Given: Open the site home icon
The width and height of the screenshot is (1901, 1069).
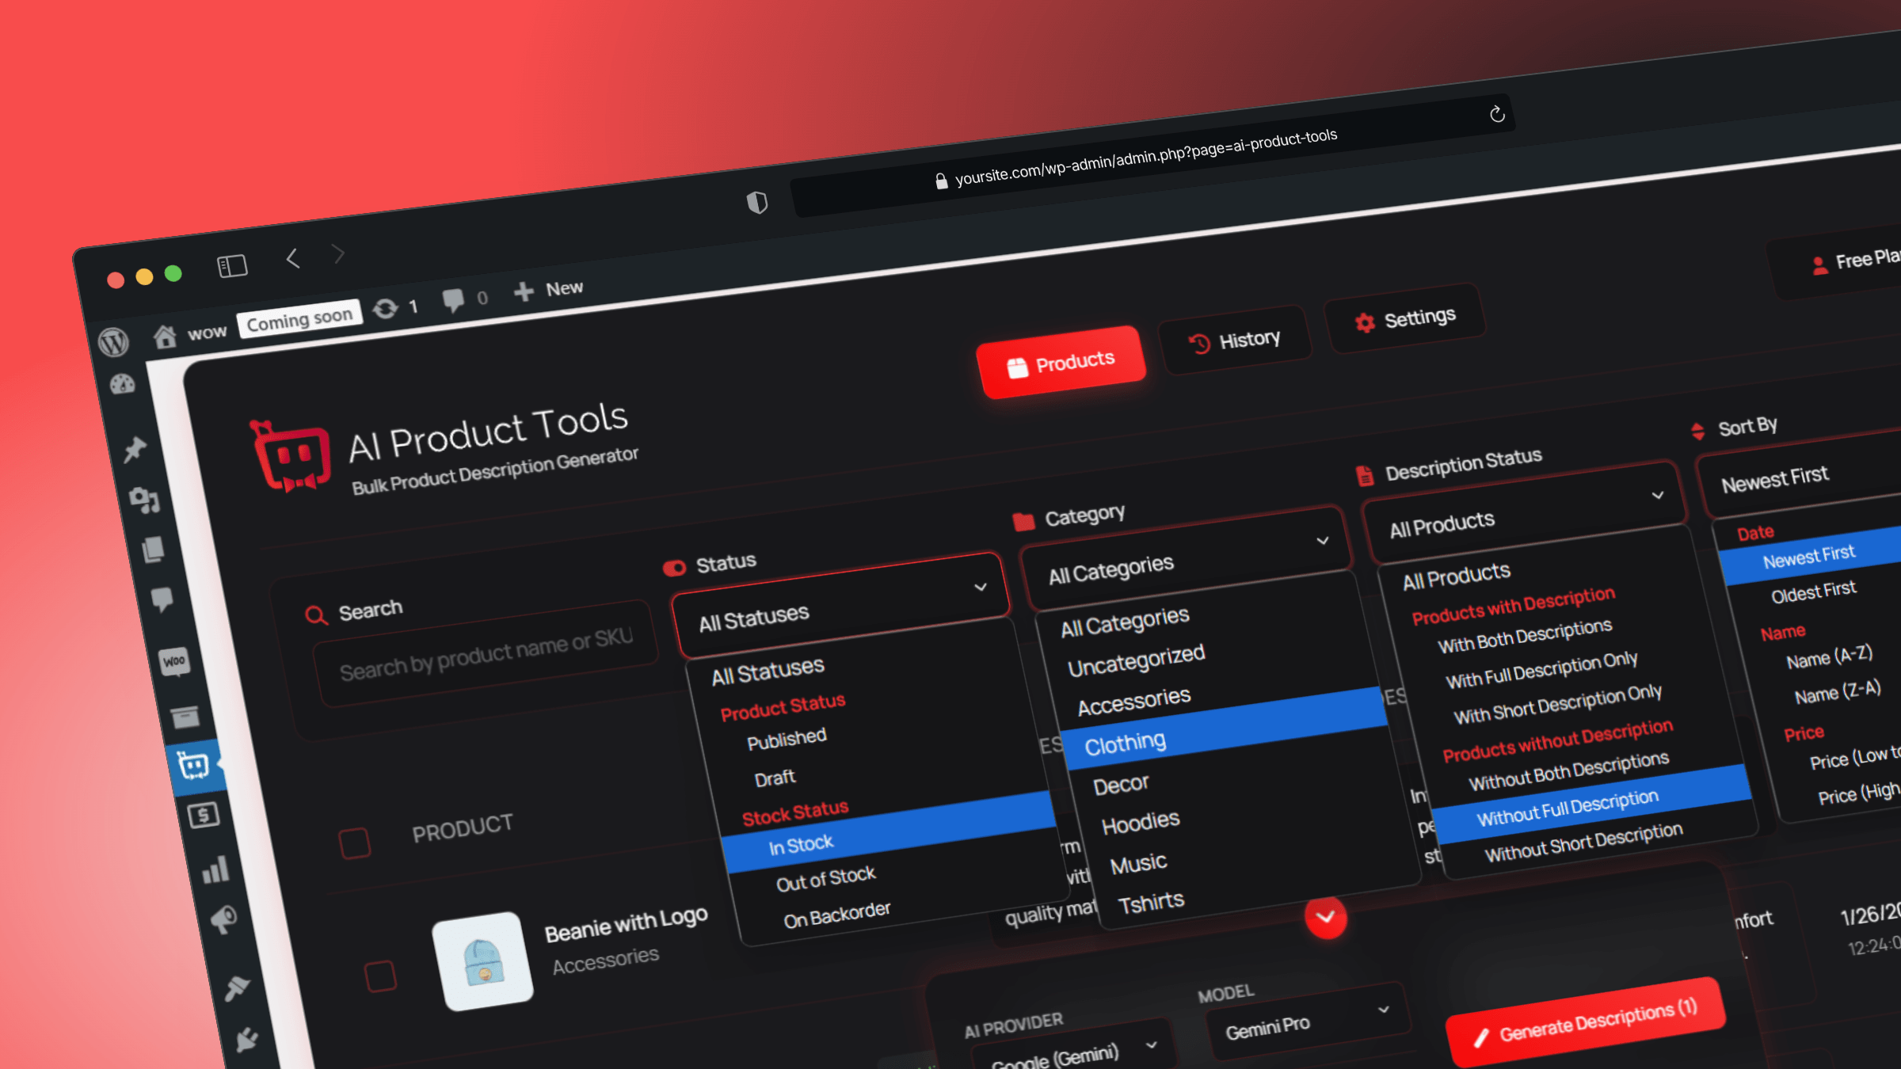Looking at the screenshot, I should point(165,337).
